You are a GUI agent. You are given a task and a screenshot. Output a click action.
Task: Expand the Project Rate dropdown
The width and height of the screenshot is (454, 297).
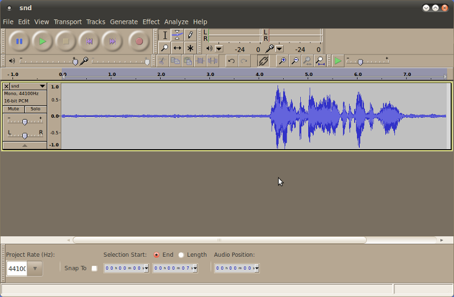click(35, 269)
